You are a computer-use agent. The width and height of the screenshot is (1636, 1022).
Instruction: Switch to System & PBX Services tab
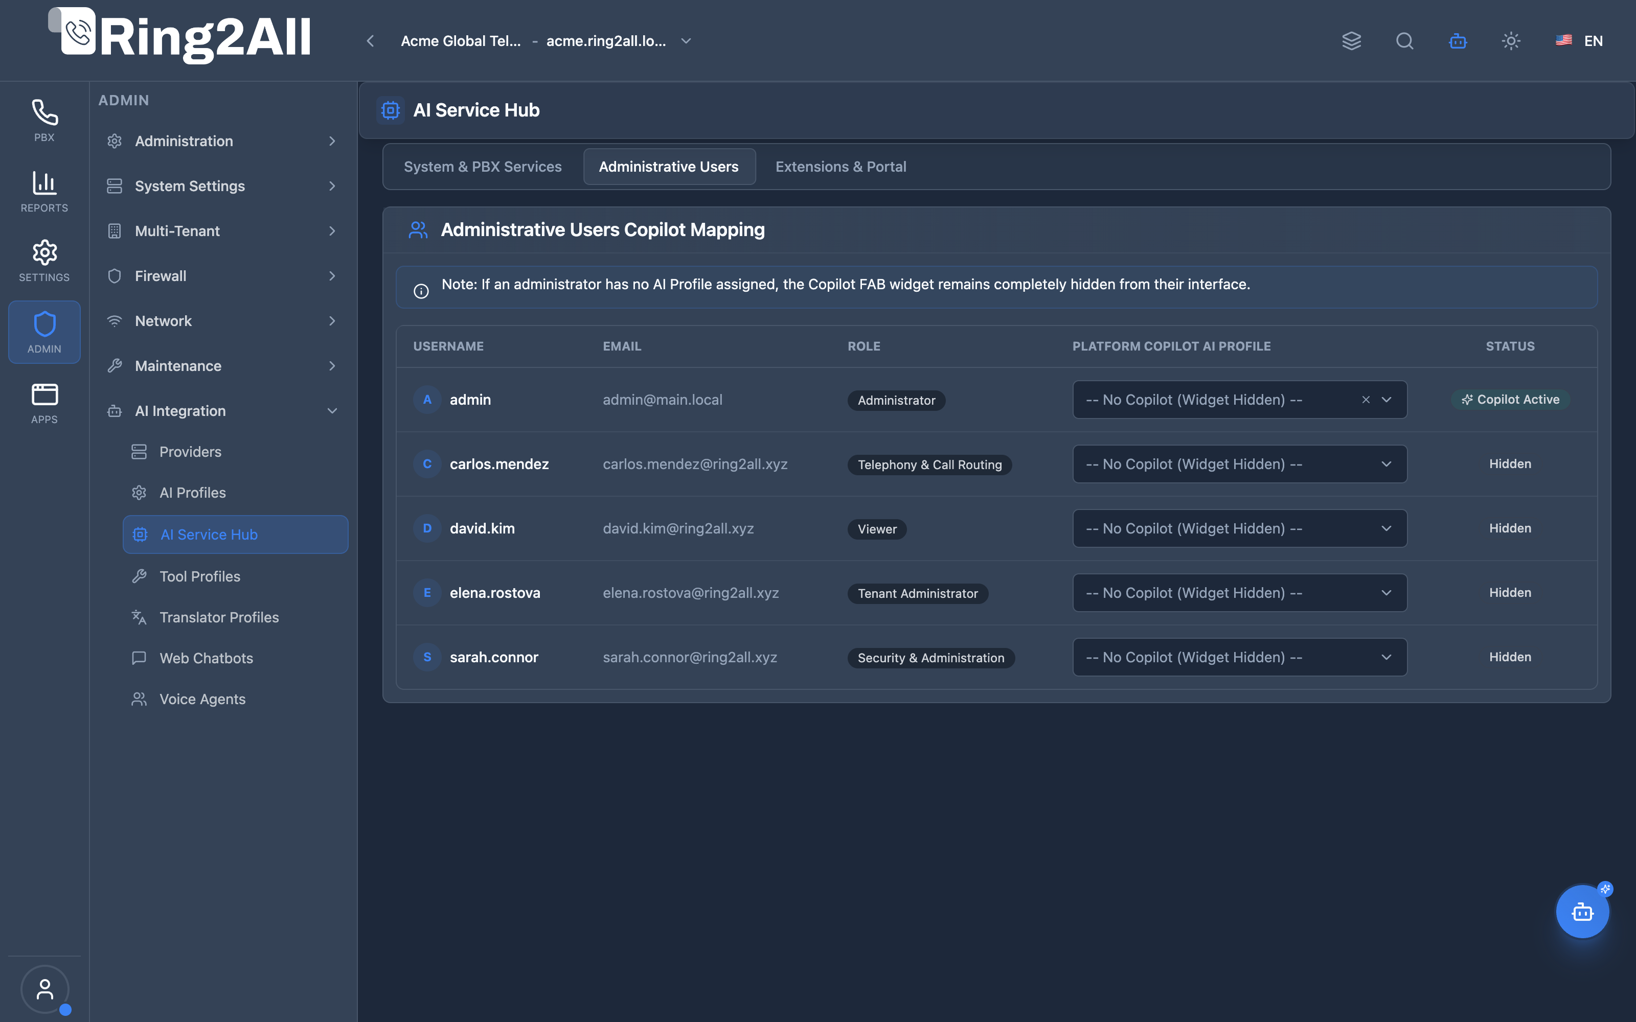click(483, 166)
